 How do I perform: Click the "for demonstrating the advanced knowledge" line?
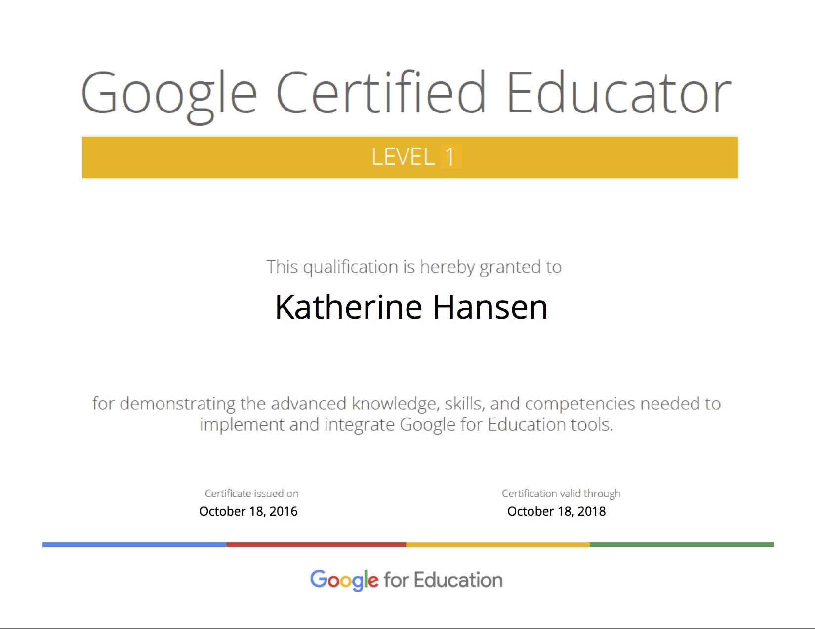406,404
